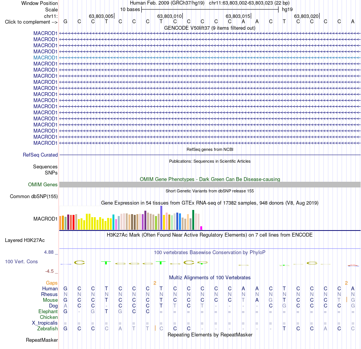Click the dark green bar in GTEx chart
Viewport: 361px width, 349px height.
pyautogui.click(x=193, y=220)
